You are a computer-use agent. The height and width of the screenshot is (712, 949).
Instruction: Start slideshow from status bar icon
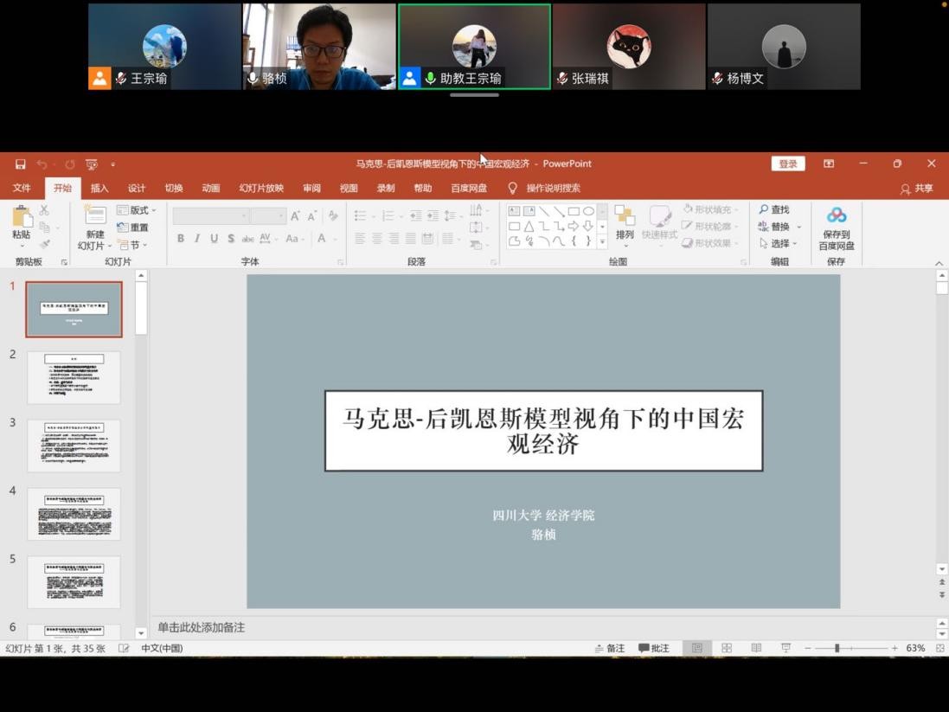[785, 648]
